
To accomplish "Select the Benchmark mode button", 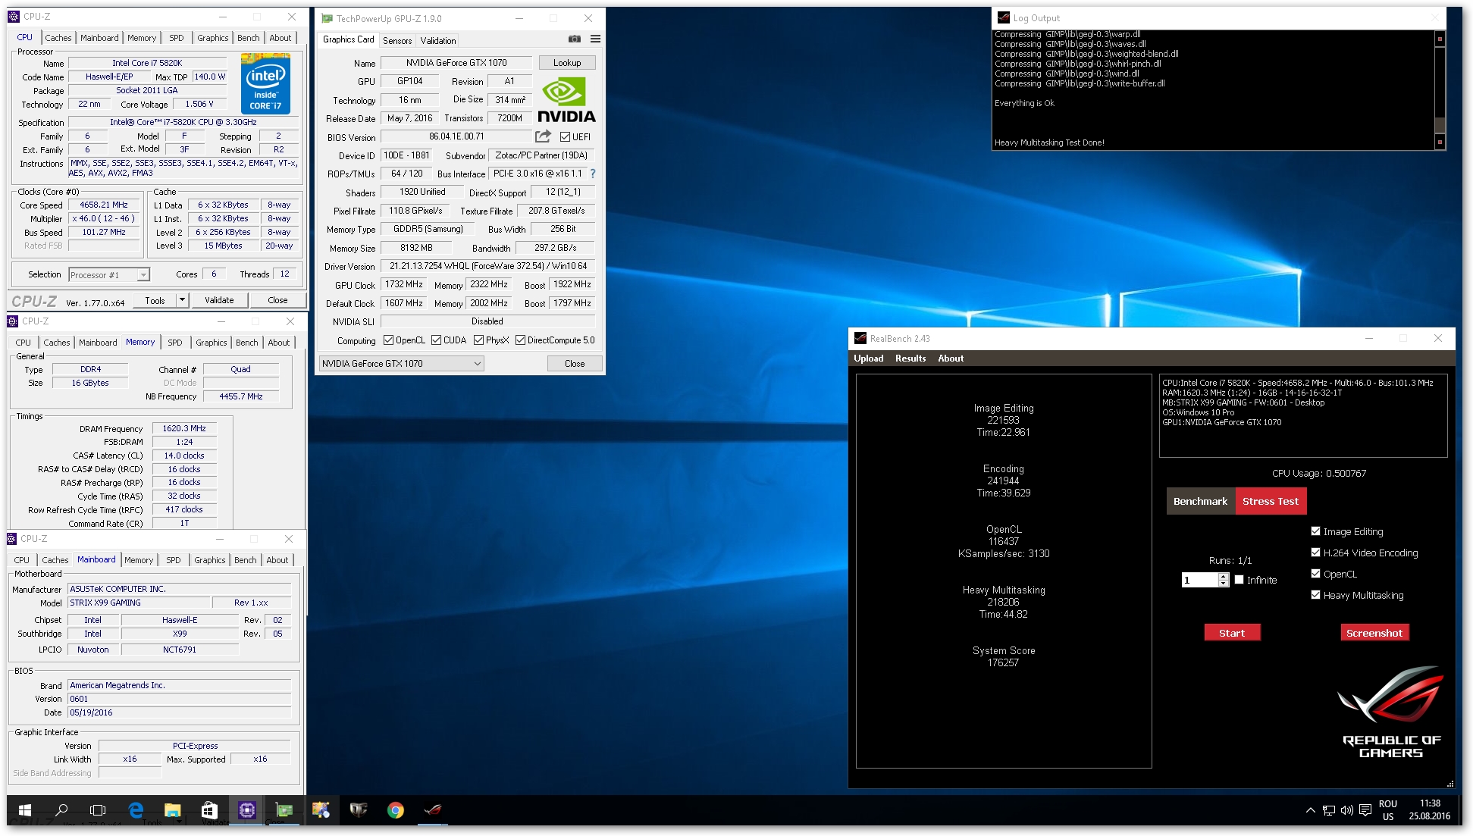I will click(1200, 501).
